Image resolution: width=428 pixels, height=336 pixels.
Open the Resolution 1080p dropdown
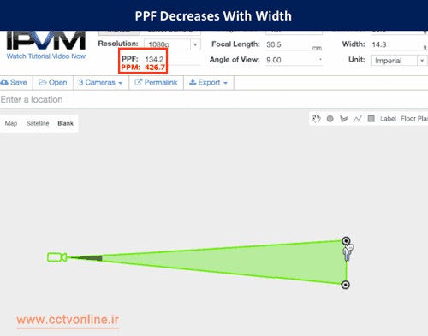(x=172, y=44)
